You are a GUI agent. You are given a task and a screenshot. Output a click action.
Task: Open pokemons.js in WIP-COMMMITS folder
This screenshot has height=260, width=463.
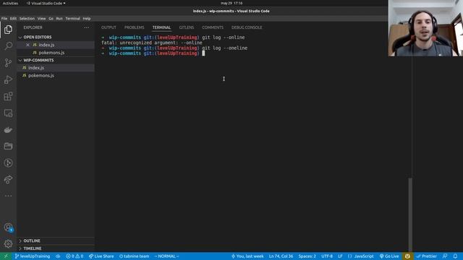(56, 75)
